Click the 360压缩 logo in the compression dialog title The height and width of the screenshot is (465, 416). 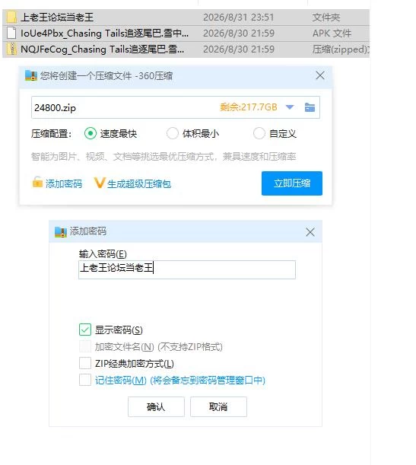tap(31, 75)
